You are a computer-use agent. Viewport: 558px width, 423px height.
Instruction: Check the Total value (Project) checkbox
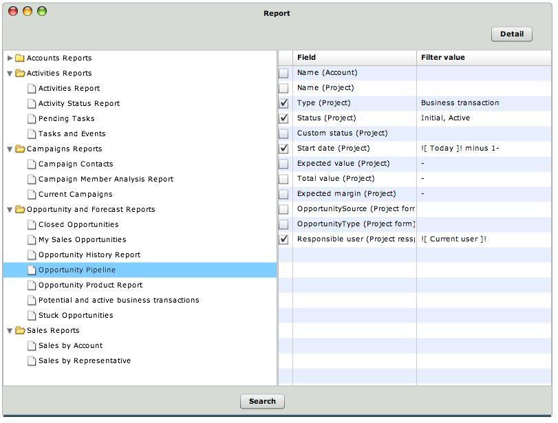pyautogui.click(x=283, y=179)
